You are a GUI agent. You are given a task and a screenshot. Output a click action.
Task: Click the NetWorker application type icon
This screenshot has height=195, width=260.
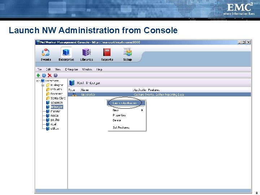click(x=74, y=95)
